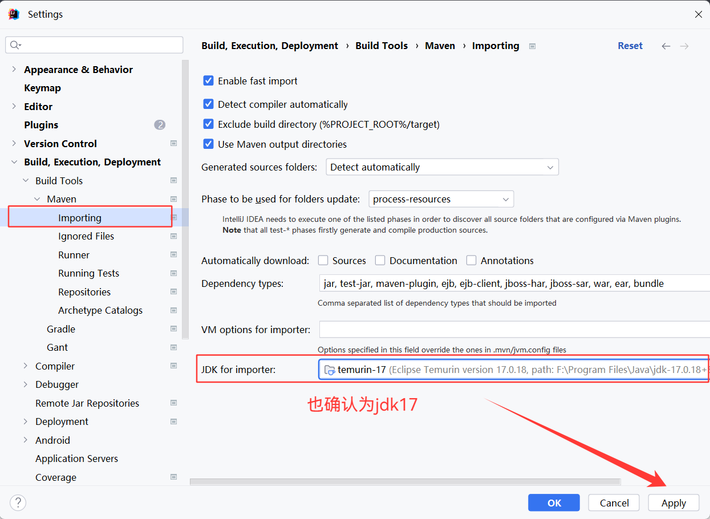Click project-level icon beside Gradle
Image resolution: width=710 pixels, height=519 pixels.
173,329
